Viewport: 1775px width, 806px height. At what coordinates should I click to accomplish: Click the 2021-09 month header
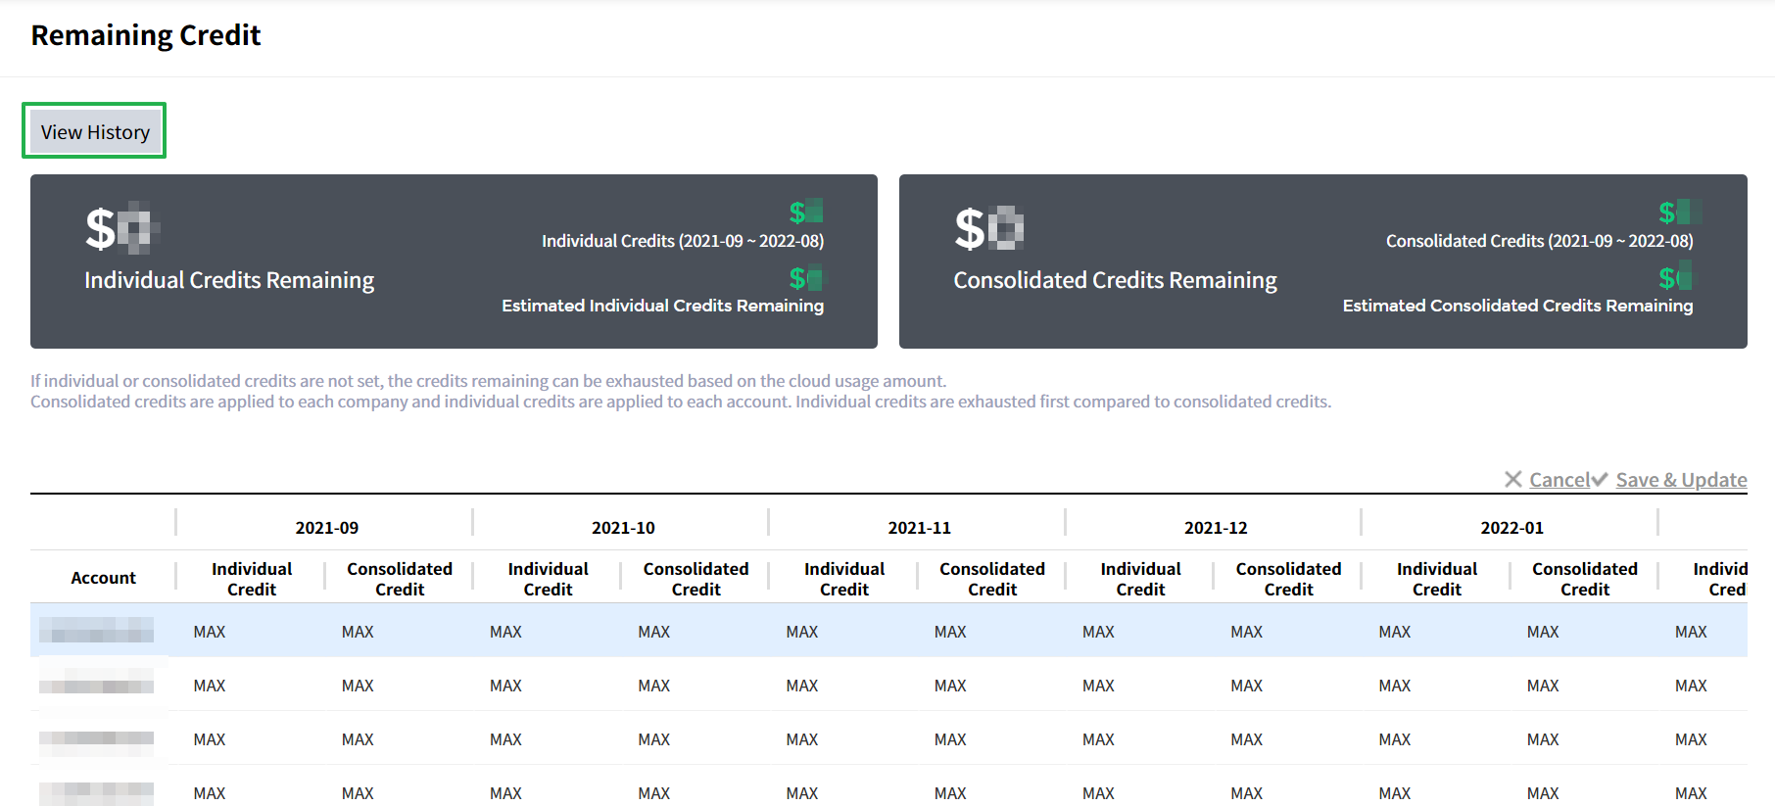[326, 528]
